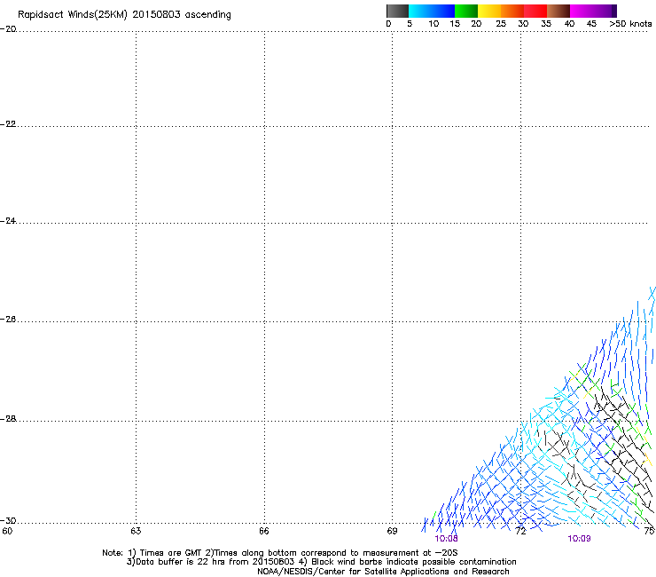
Task: Click the yellow 20-25 knots color band
Action: click(489, 11)
